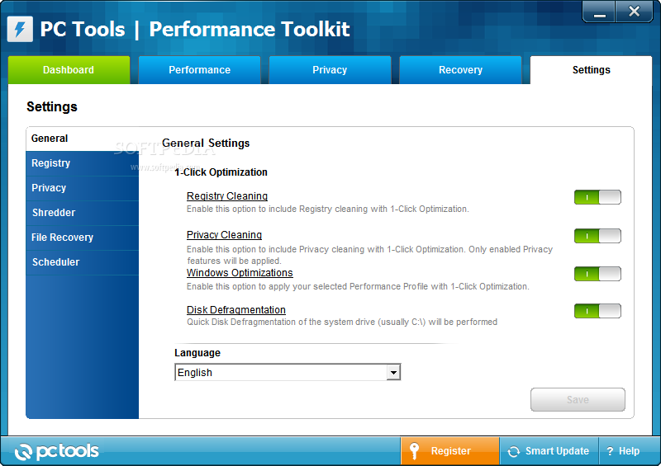The width and height of the screenshot is (661, 466).
Task: Open Registry settings in sidebar
Action: point(82,163)
